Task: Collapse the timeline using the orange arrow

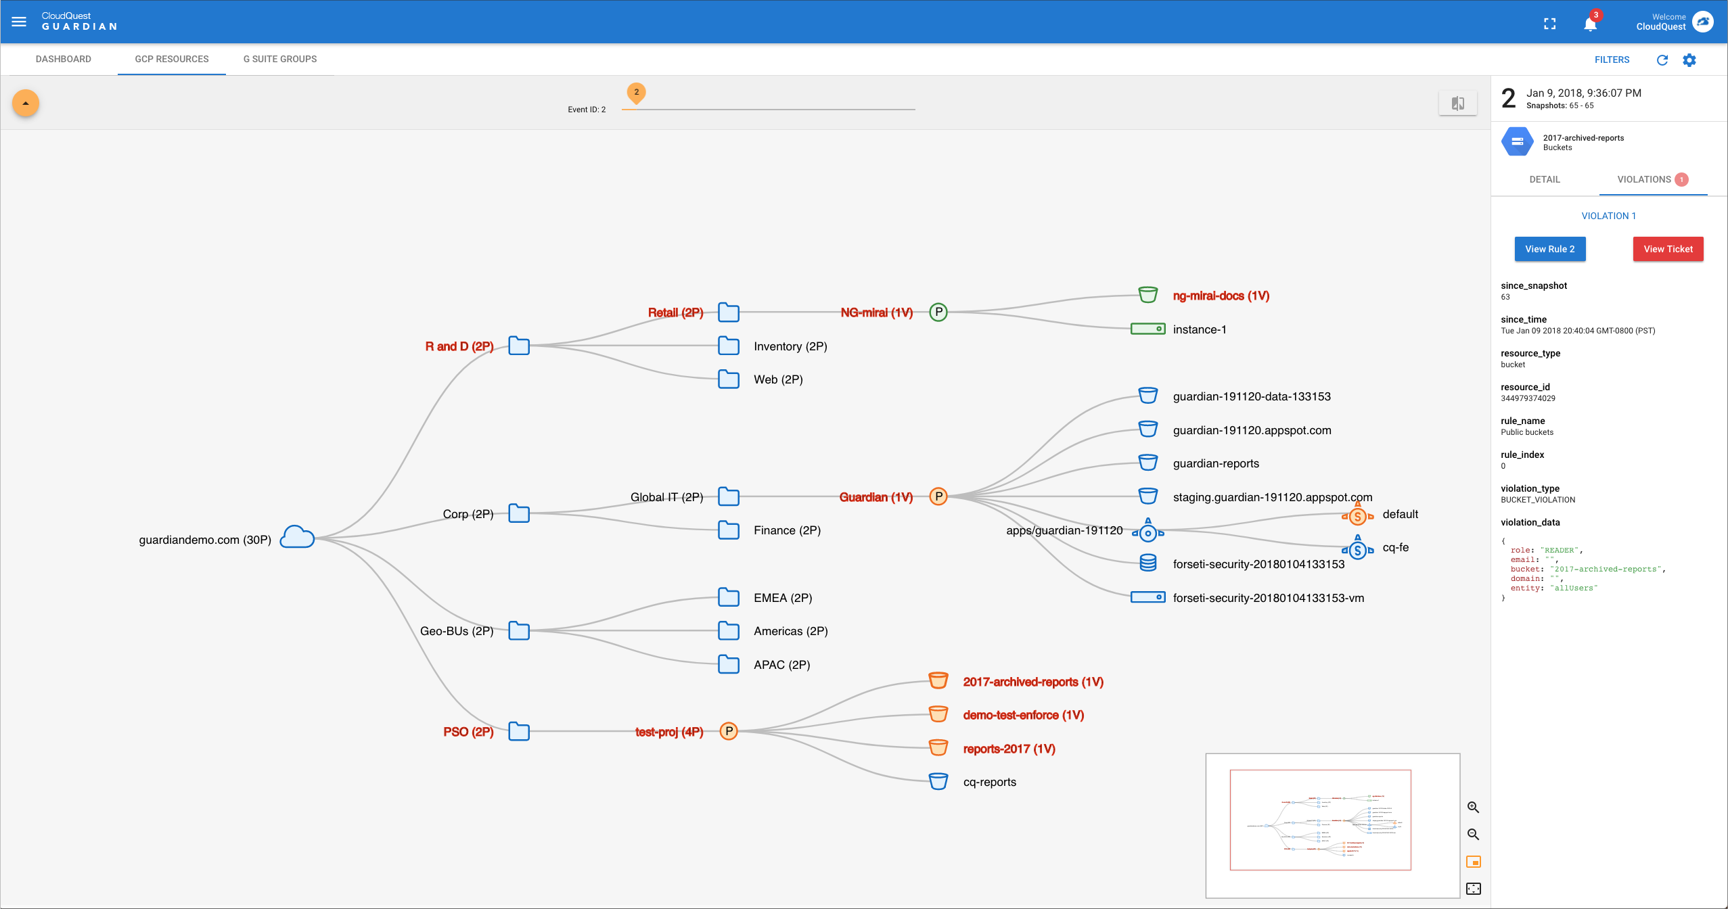Action: 25,103
